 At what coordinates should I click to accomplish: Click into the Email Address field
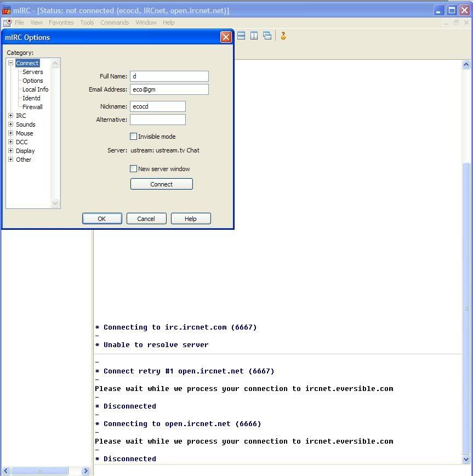coord(169,89)
